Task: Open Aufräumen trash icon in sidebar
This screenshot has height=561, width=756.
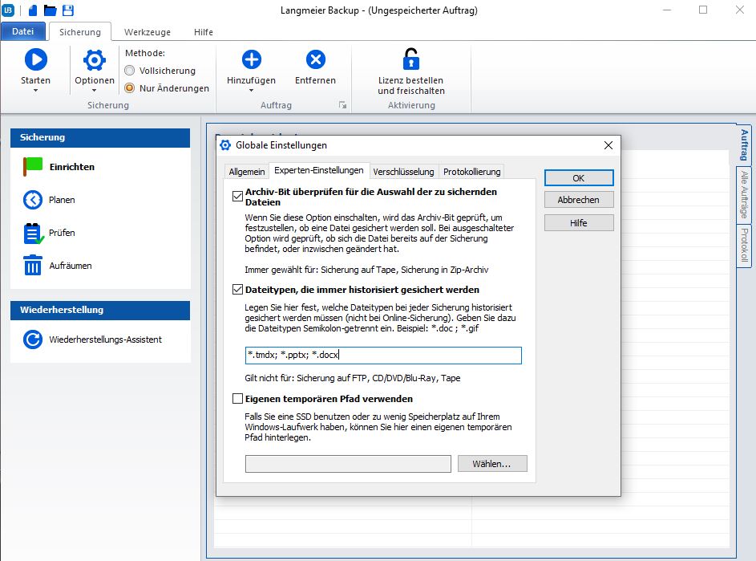Action: tap(32, 266)
